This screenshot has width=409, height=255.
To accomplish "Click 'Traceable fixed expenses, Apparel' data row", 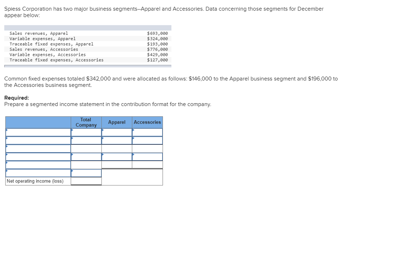I will coord(52,44).
